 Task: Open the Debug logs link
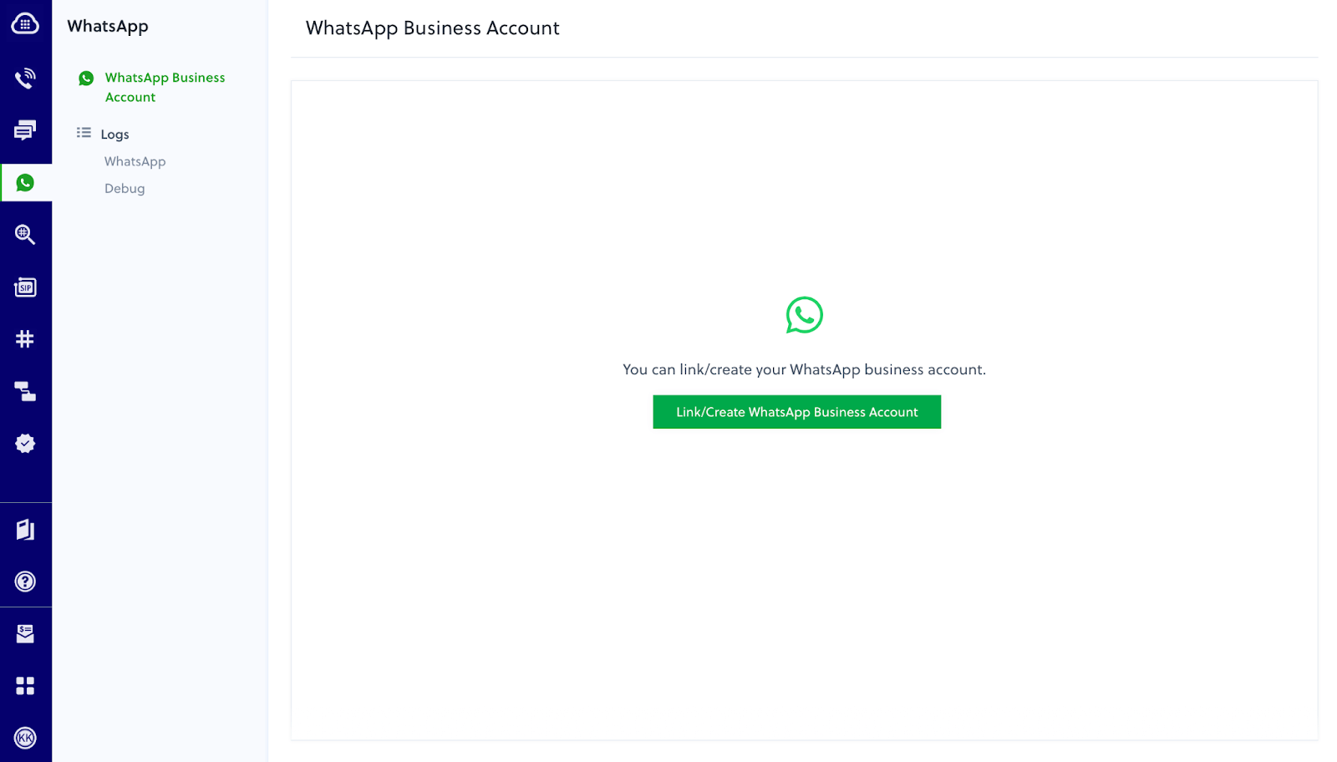[x=125, y=189]
